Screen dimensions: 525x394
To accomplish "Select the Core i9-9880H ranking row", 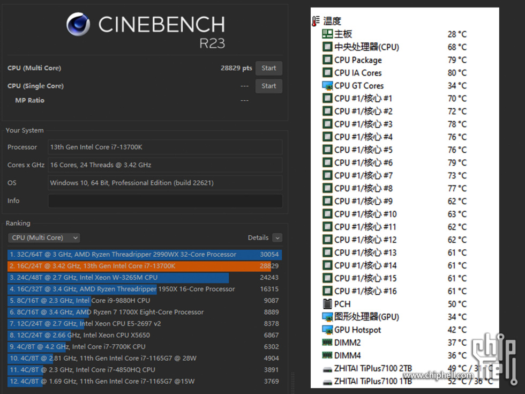I will [x=145, y=301].
